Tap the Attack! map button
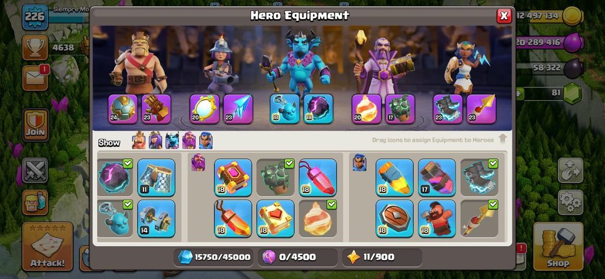Image resolution: width=605 pixels, height=279 pixels. coord(48,246)
